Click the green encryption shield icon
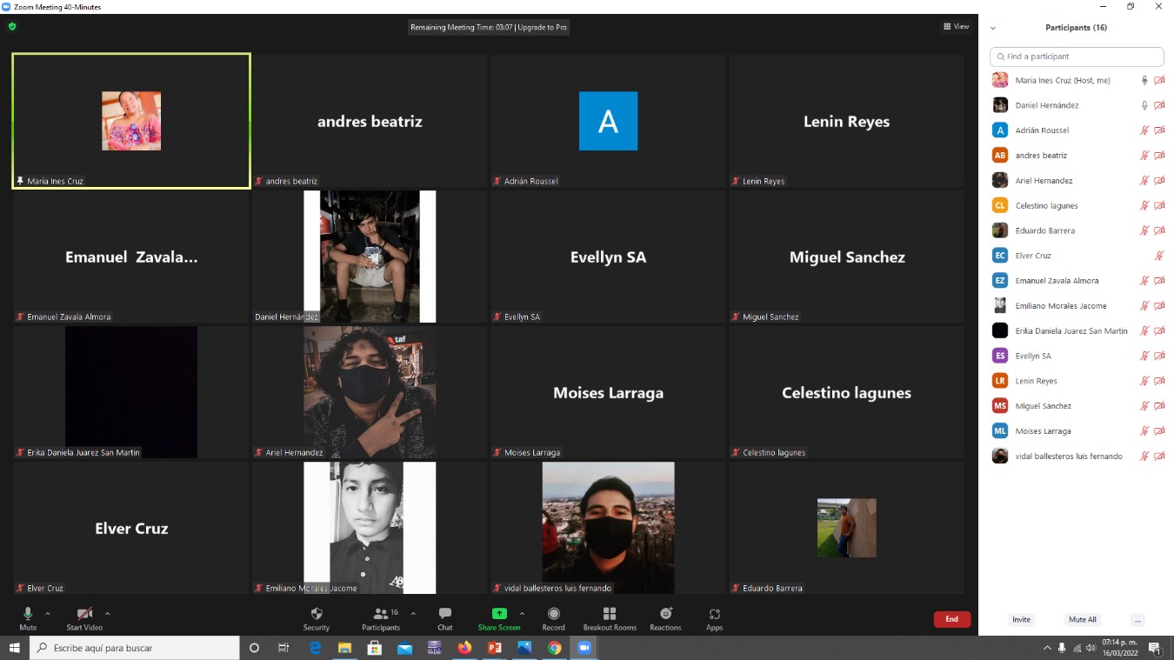 click(x=12, y=27)
